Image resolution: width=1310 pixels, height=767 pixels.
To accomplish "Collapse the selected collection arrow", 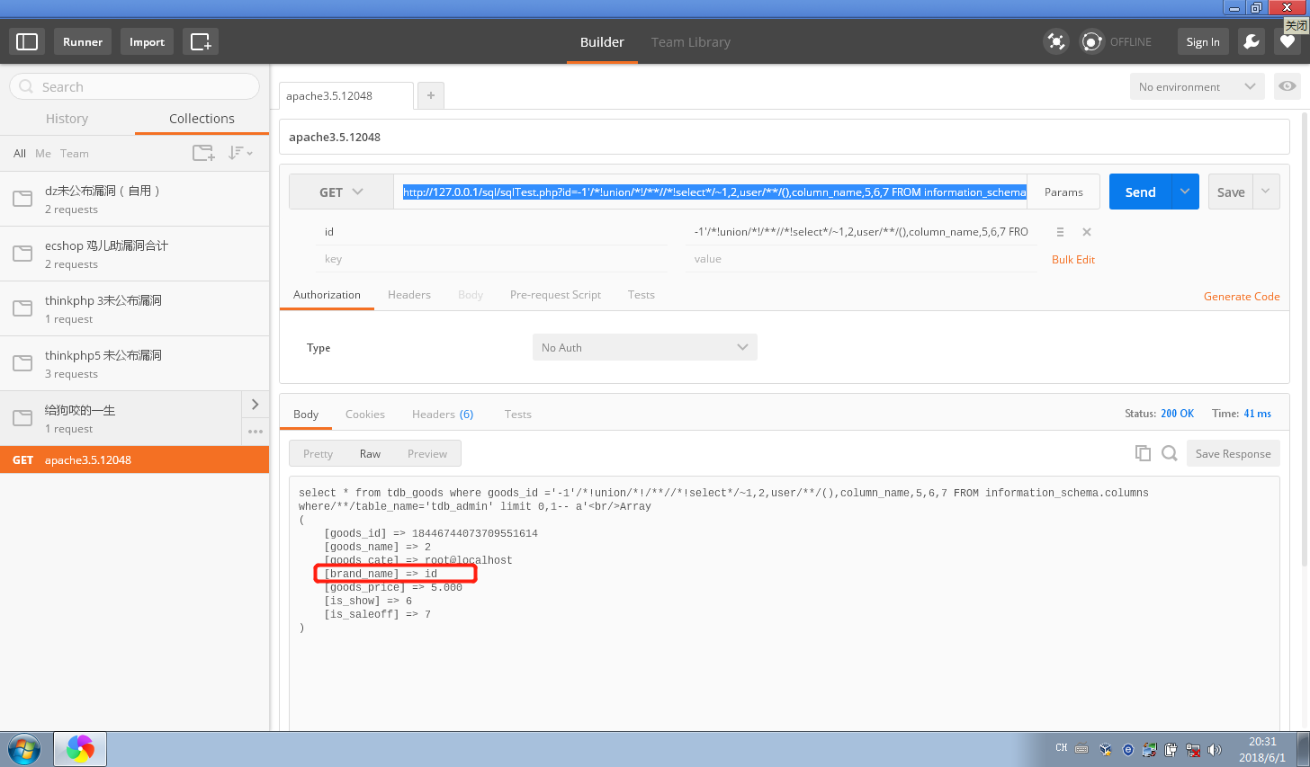I will click(x=256, y=405).
